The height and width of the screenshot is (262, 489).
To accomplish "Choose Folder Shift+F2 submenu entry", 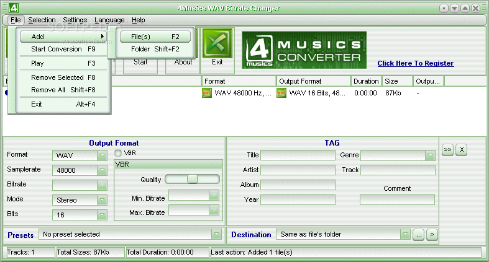I will (155, 49).
